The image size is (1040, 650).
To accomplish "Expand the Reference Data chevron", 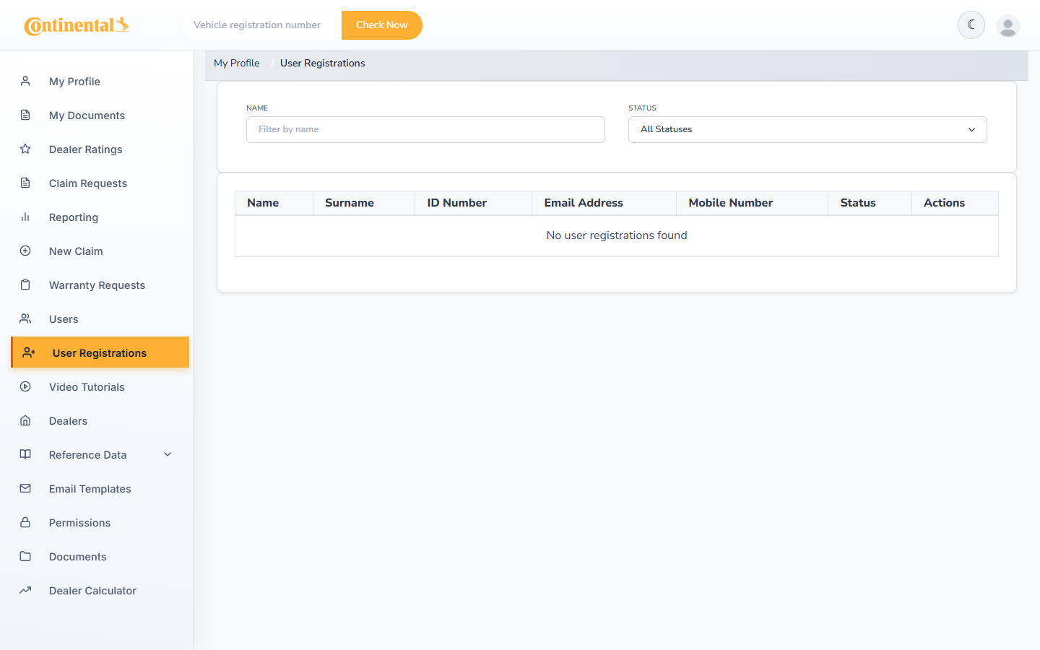I will pos(168,454).
